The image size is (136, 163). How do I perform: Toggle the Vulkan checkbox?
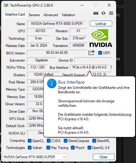coord(29,148)
